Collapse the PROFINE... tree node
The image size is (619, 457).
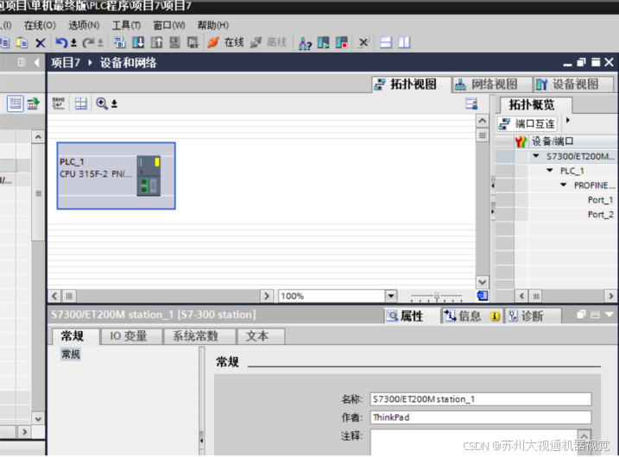click(564, 185)
